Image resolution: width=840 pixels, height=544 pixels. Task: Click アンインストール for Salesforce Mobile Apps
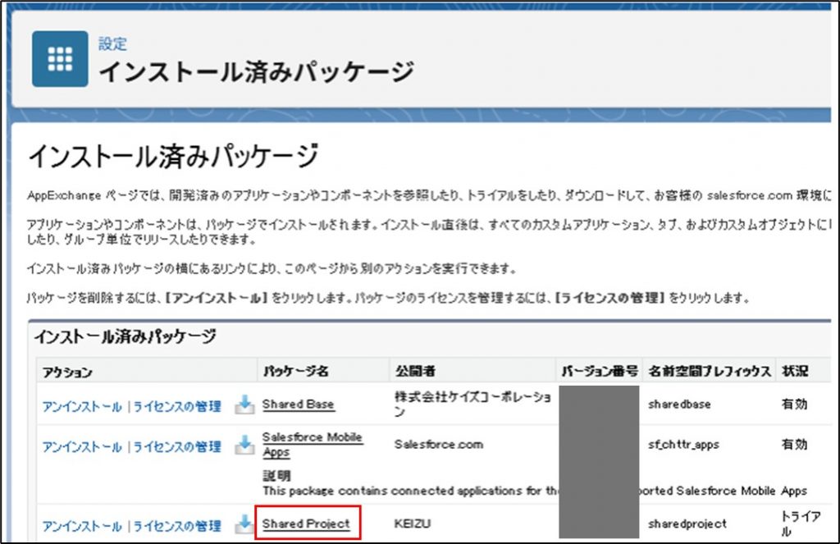[x=81, y=446]
